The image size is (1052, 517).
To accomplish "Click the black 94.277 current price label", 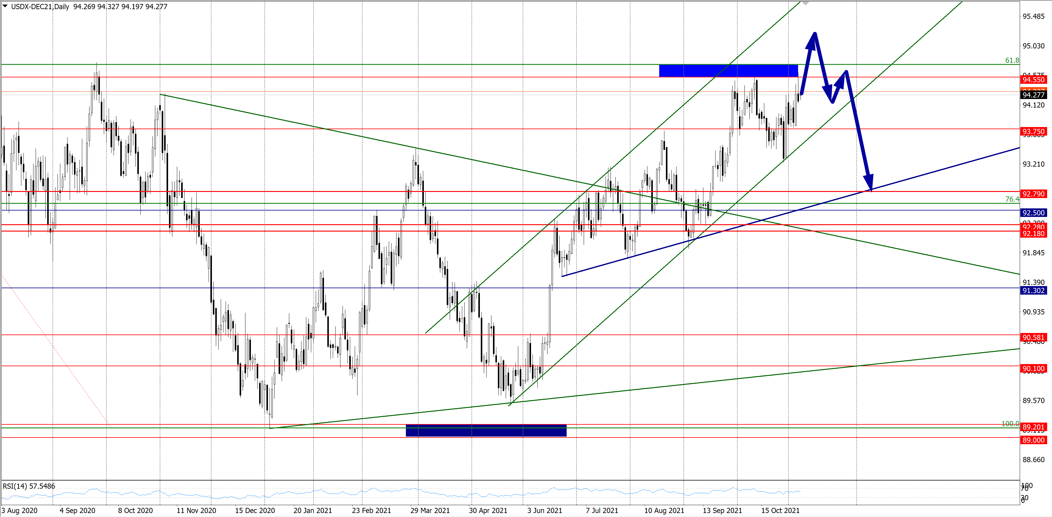I will (x=1033, y=95).
